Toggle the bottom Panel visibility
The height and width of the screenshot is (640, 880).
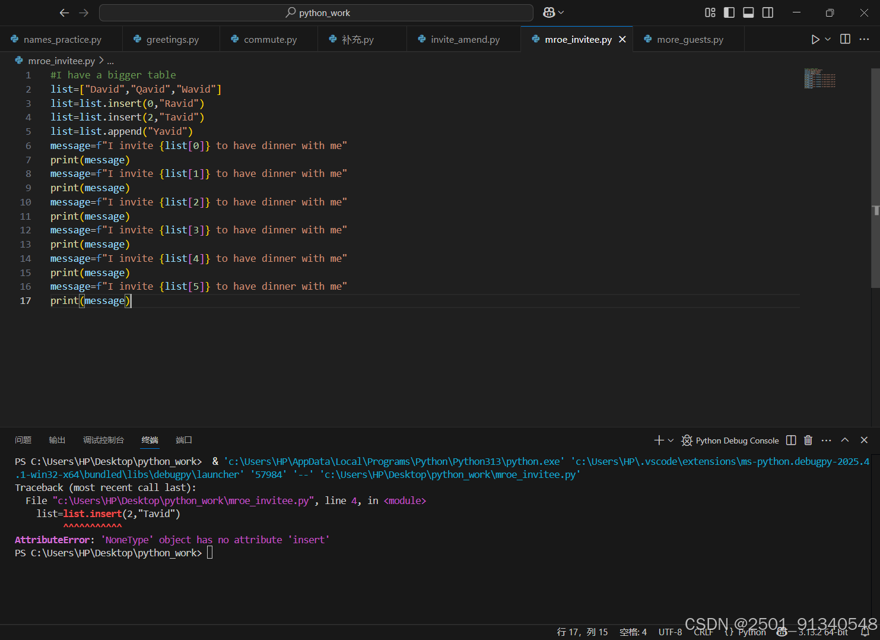[x=748, y=12]
